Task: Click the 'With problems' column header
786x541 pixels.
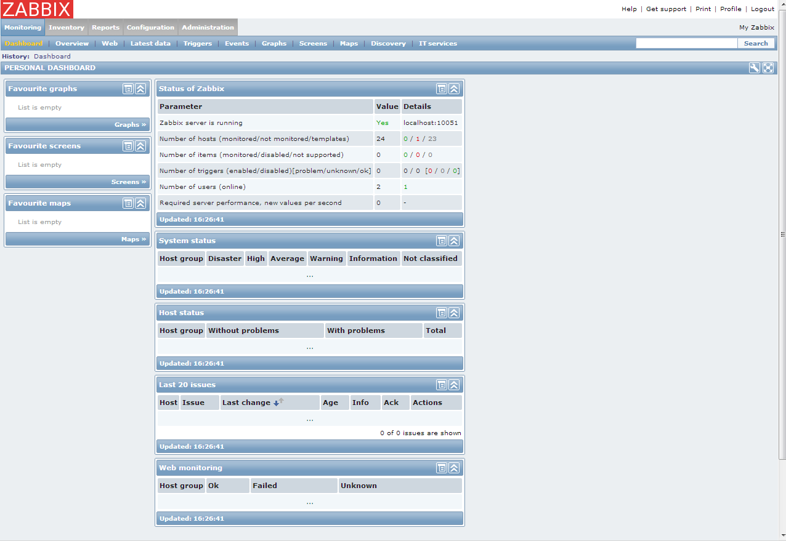Action: tap(373, 331)
